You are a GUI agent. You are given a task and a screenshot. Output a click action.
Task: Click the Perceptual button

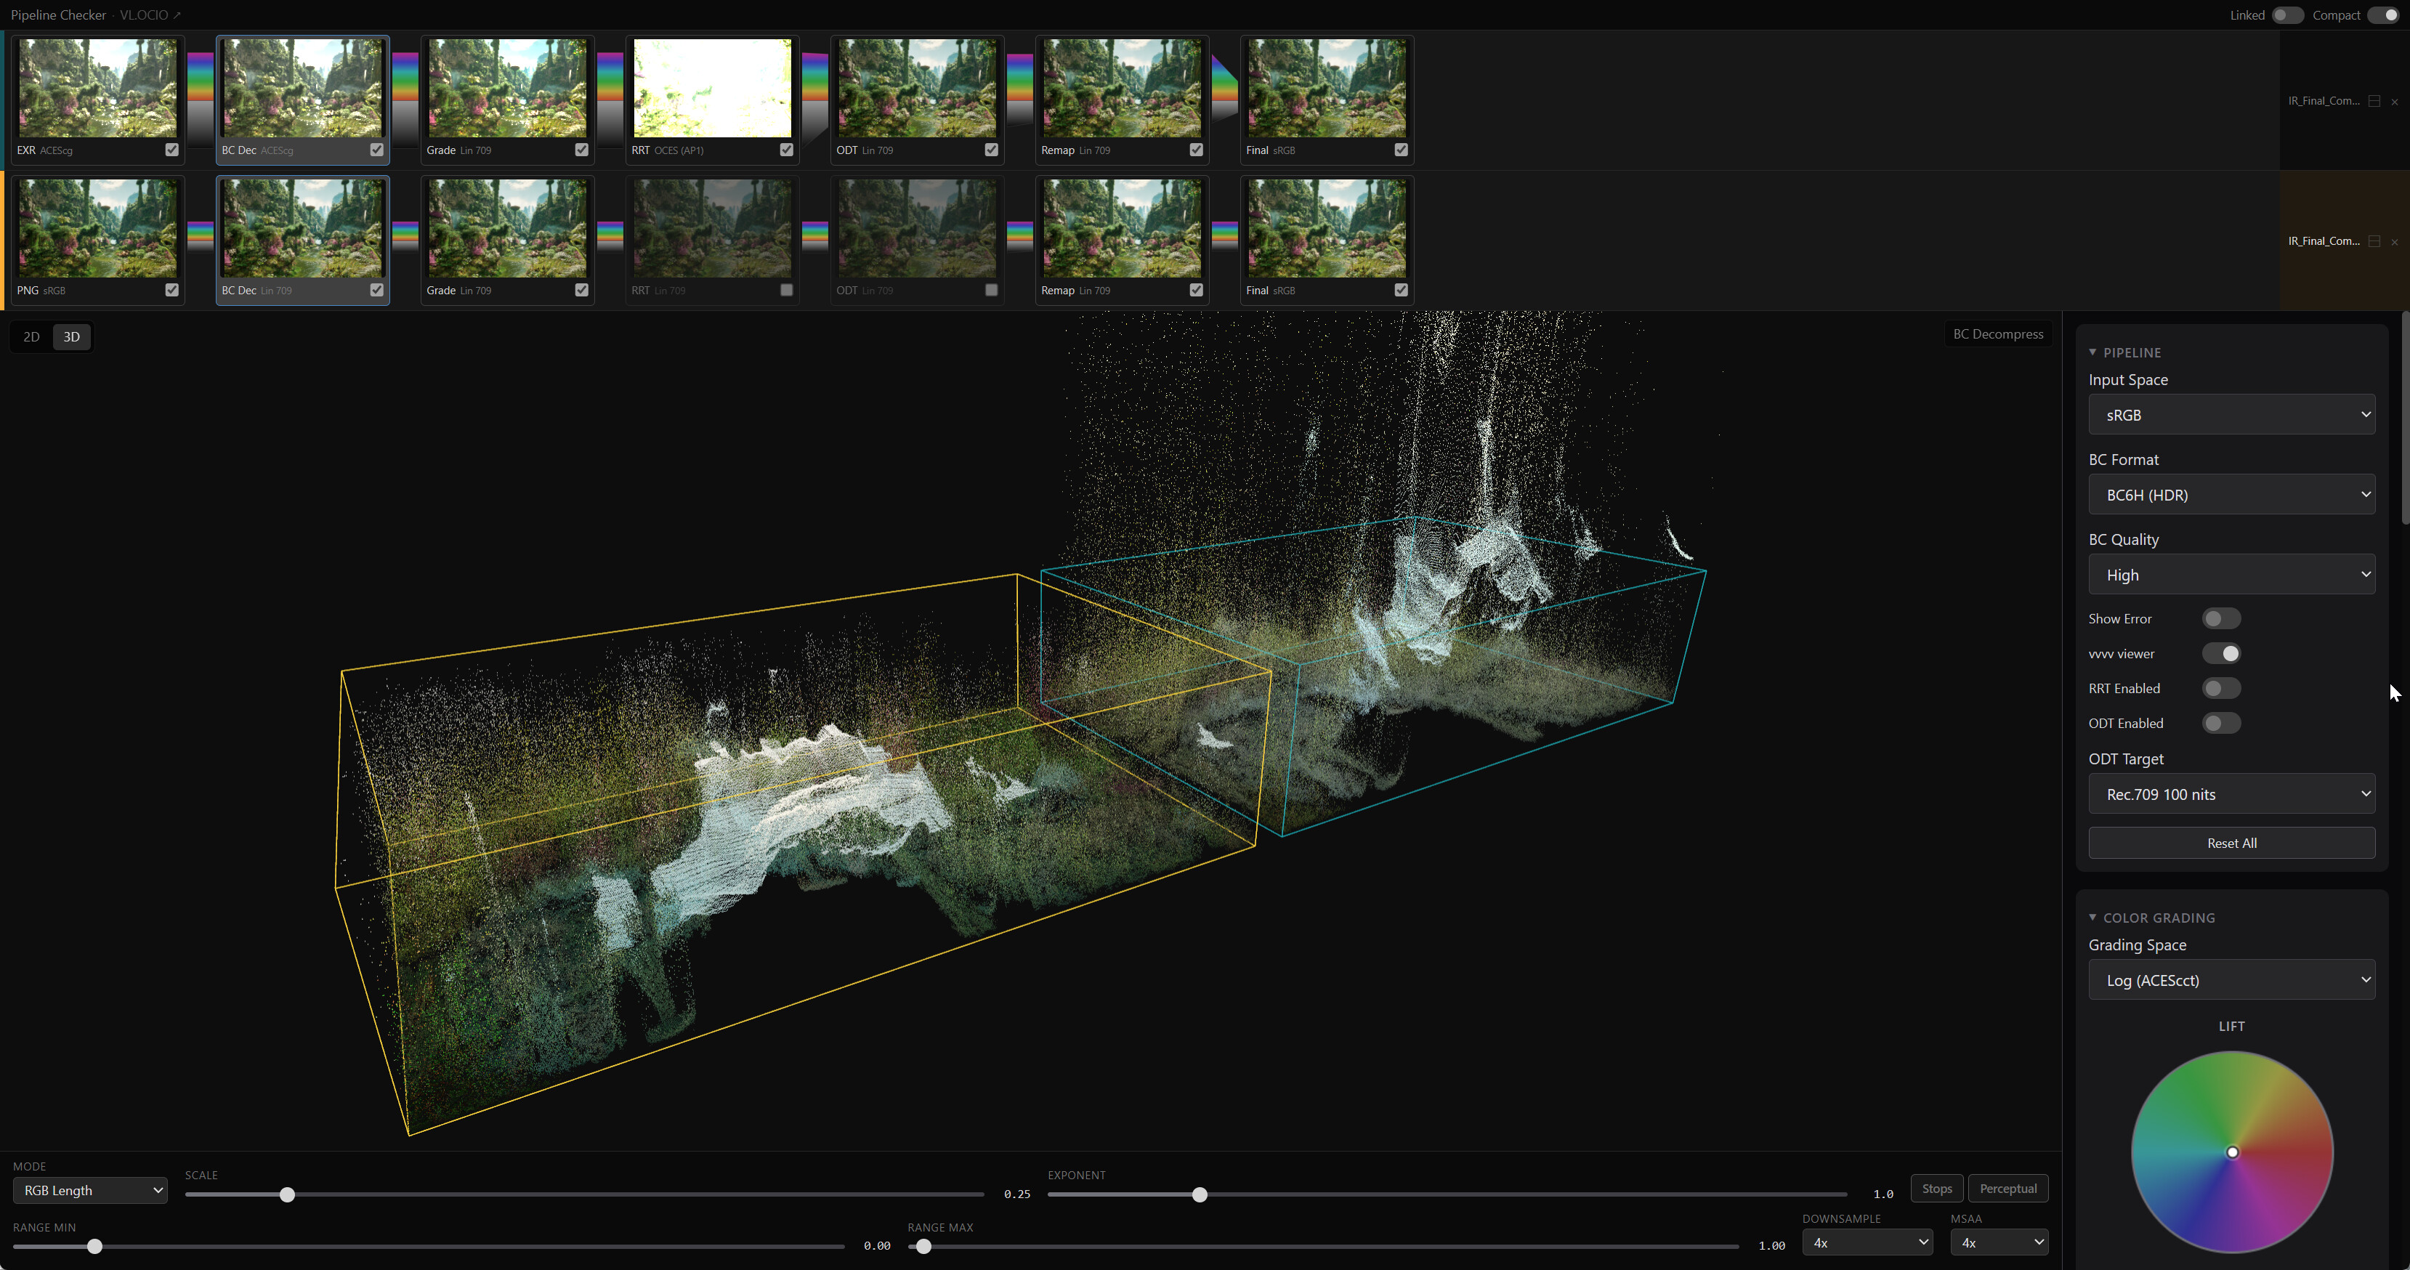pyautogui.click(x=2007, y=1189)
